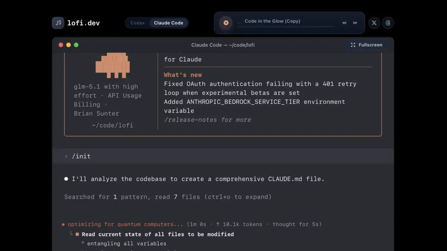Click the "entangling all variables" subtask
447x251 pixels.
tap(127, 244)
